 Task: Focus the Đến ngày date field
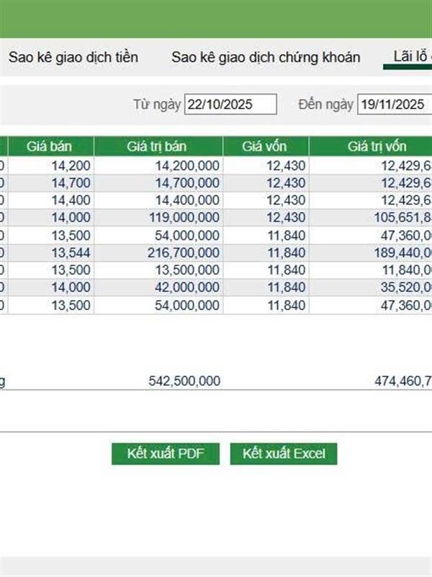click(x=393, y=105)
